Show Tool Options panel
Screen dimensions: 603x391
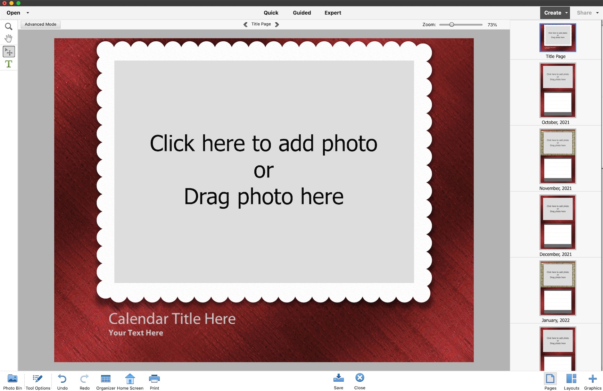pos(38,382)
